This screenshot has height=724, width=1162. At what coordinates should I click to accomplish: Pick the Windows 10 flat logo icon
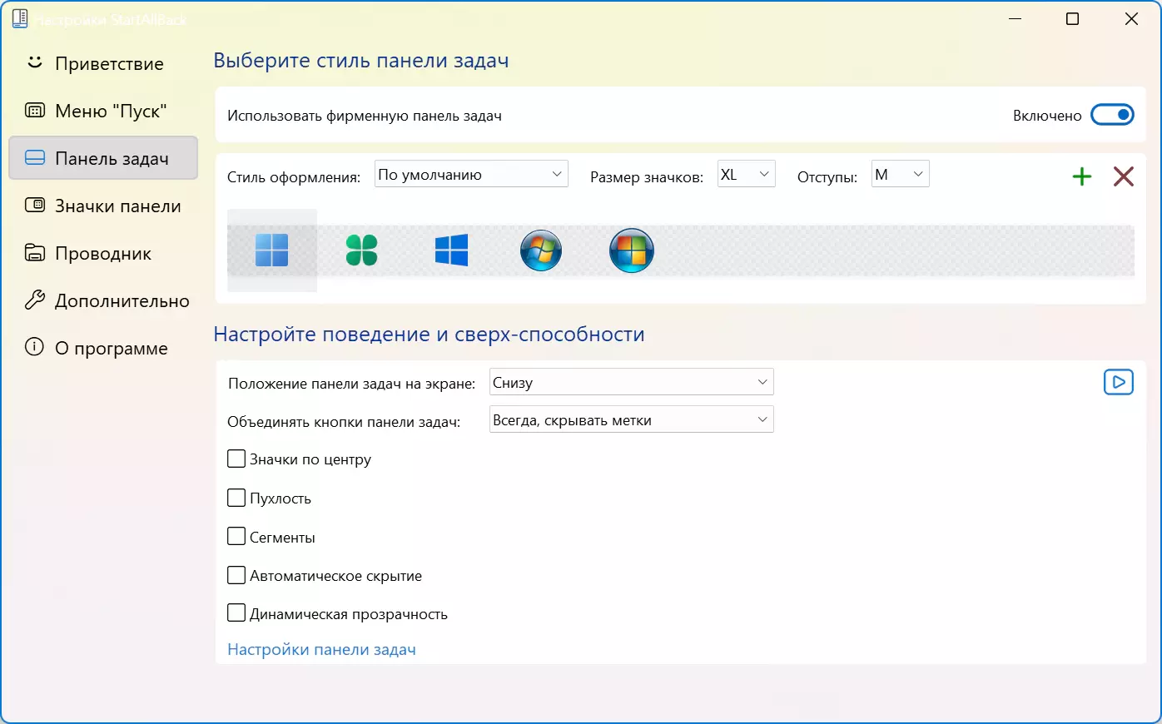click(x=451, y=250)
